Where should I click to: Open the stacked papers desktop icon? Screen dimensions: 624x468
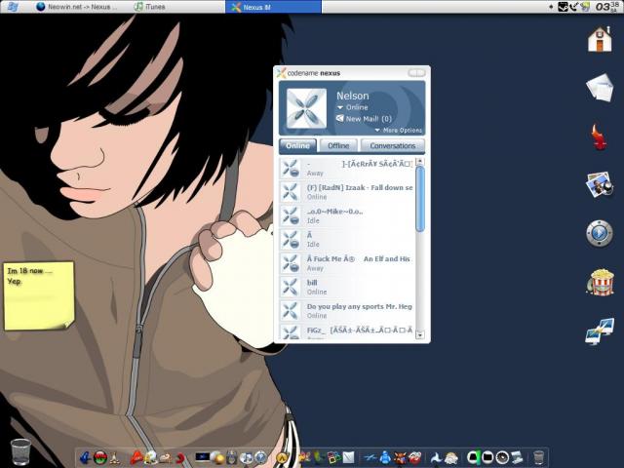point(601,87)
